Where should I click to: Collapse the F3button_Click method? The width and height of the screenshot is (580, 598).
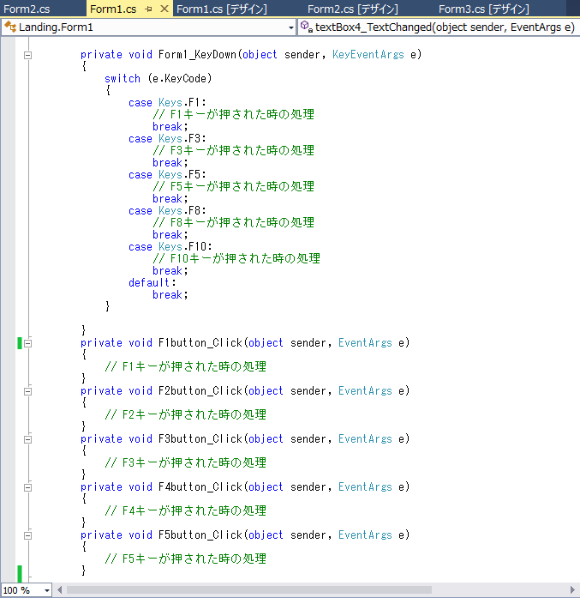point(27,440)
